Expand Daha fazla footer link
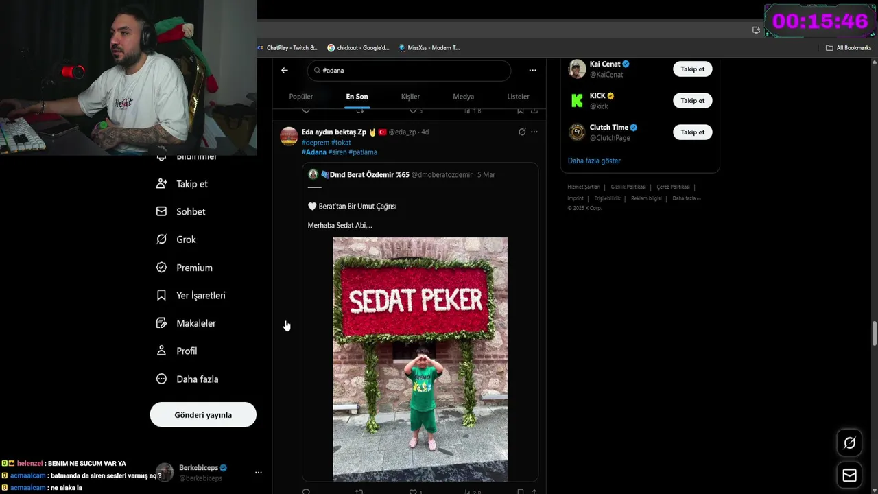Image resolution: width=878 pixels, height=494 pixels. tap(687, 198)
